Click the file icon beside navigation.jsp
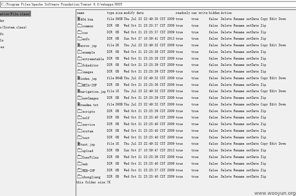Viewport: 296px width, 196px height. tap(79, 91)
